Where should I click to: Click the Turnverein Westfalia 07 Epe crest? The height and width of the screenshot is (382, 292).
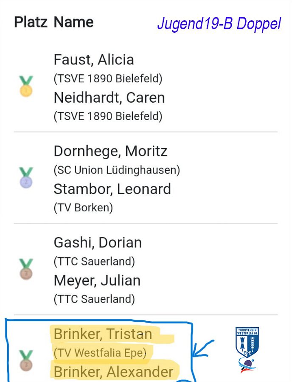247,342
